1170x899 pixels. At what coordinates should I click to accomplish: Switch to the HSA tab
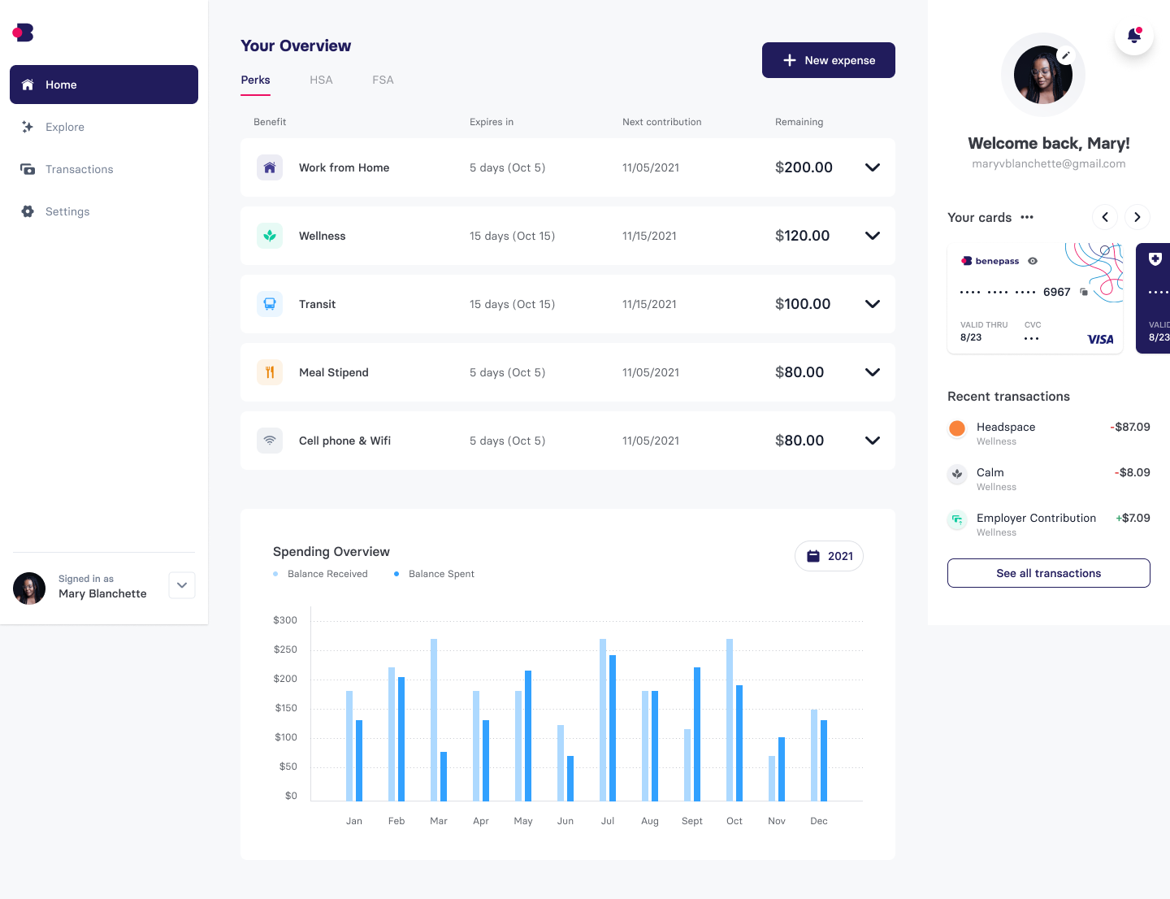click(x=321, y=80)
